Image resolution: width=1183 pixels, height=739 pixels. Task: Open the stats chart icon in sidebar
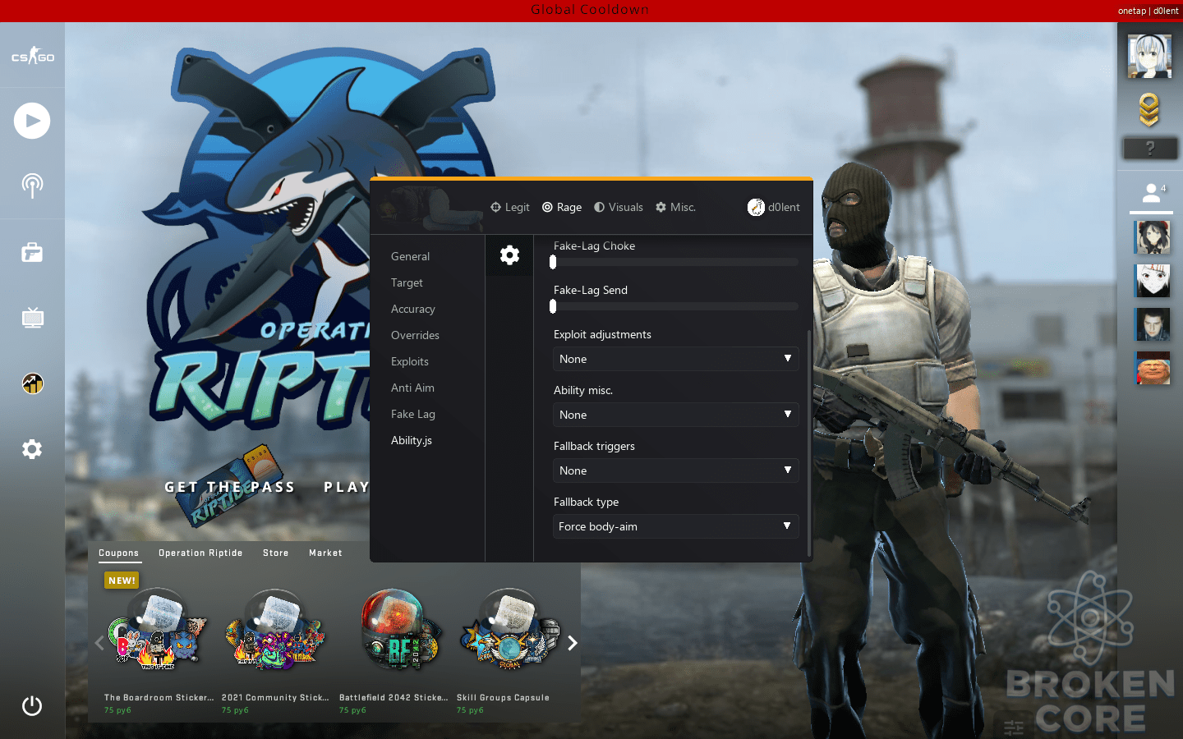(x=32, y=383)
